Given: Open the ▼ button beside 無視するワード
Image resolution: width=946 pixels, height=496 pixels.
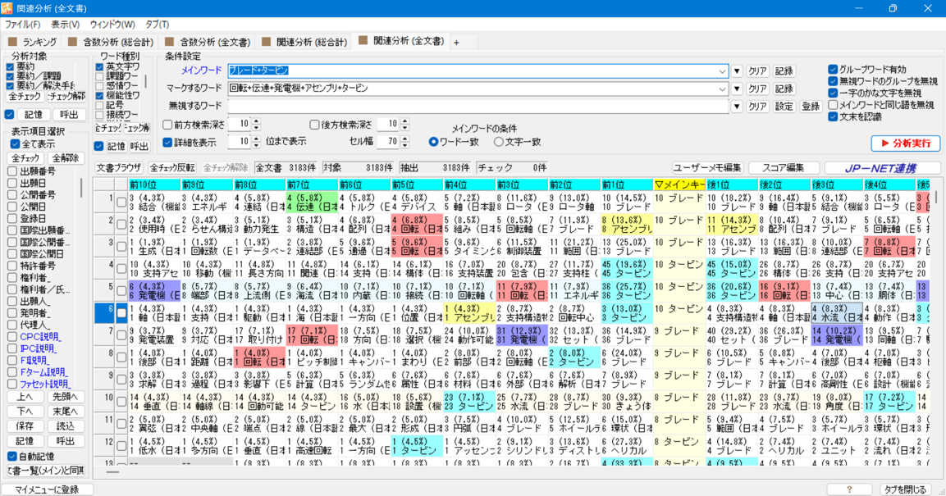Looking at the screenshot, I should [x=737, y=107].
